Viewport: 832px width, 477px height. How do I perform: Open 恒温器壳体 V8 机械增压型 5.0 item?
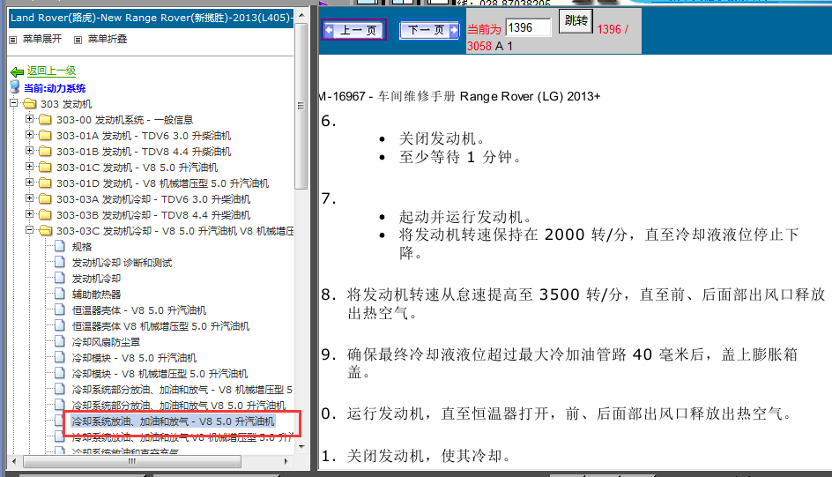[160, 326]
